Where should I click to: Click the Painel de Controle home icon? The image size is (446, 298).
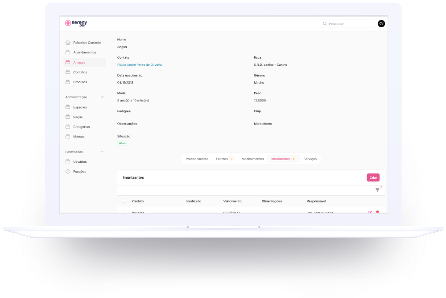point(68,43)
